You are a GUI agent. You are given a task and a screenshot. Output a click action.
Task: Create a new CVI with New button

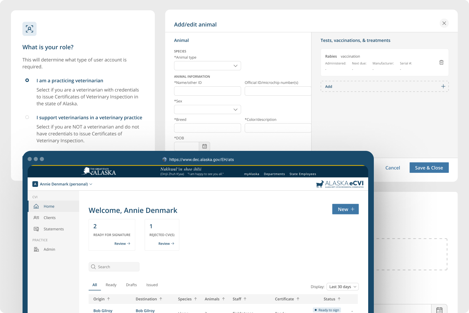pyautogui.click(x=345, y=209)
